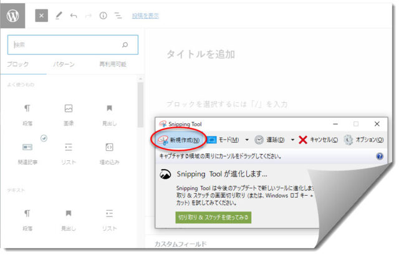
Task: Switch to the パターン tab
Action: click(64, 64)
